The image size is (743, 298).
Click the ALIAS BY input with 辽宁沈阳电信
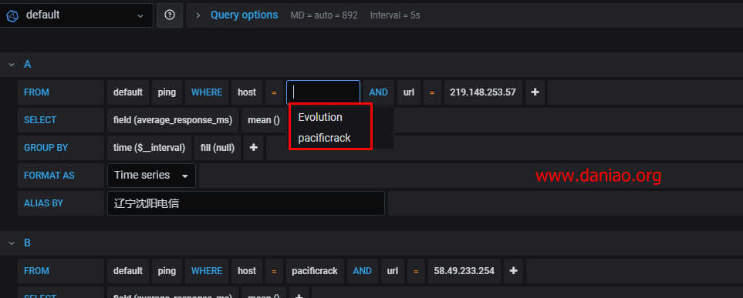pyautogui.click(x=246, y=203)
